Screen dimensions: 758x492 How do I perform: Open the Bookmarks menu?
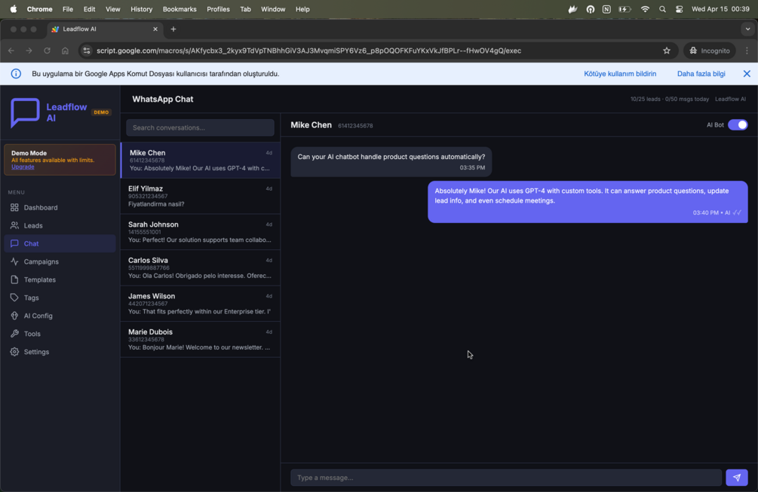point(180,9)
